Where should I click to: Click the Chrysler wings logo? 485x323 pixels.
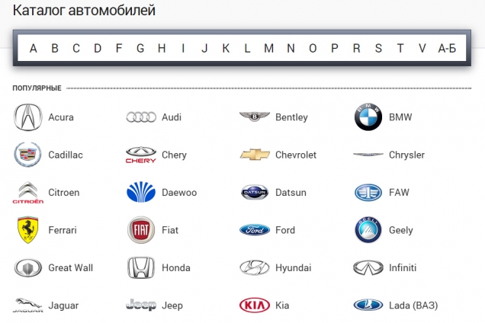[368, 154]
